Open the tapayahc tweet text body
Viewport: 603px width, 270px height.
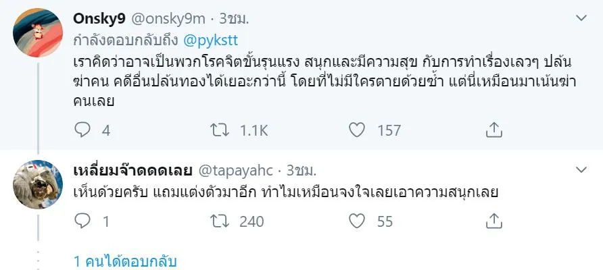point(284,191)
